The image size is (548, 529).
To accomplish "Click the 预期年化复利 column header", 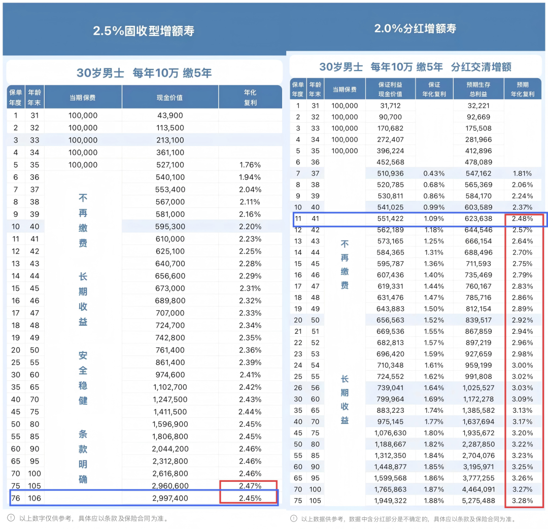I will pyautogui.click(x=522, y=89).
